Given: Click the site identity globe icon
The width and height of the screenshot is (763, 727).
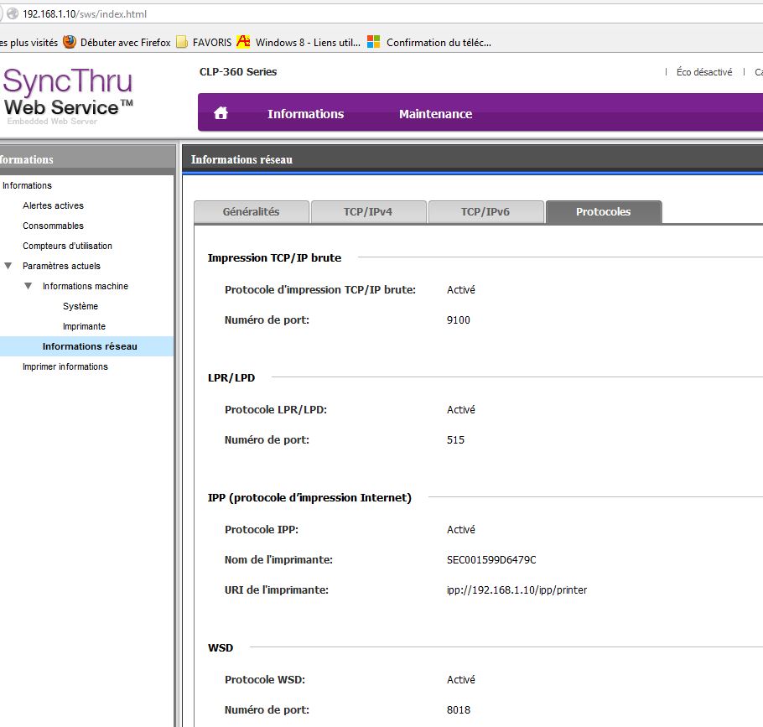Looking at the screenshot, I should 12,14.
